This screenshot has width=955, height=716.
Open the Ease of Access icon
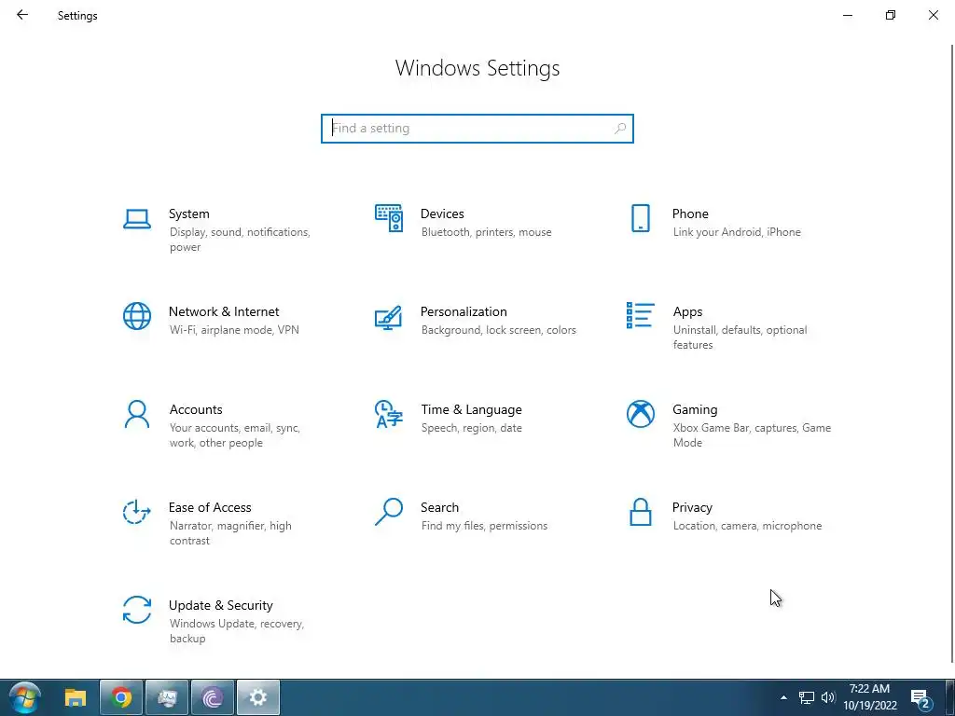137,512
